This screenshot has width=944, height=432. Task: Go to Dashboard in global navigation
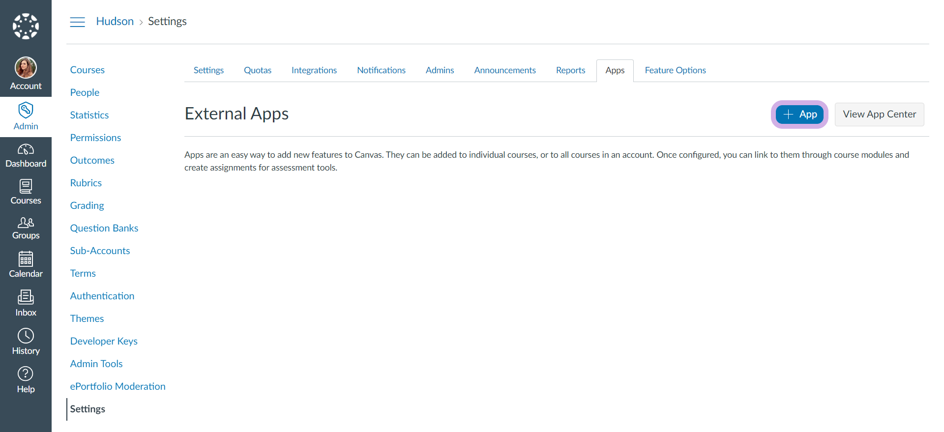point(26,156)
